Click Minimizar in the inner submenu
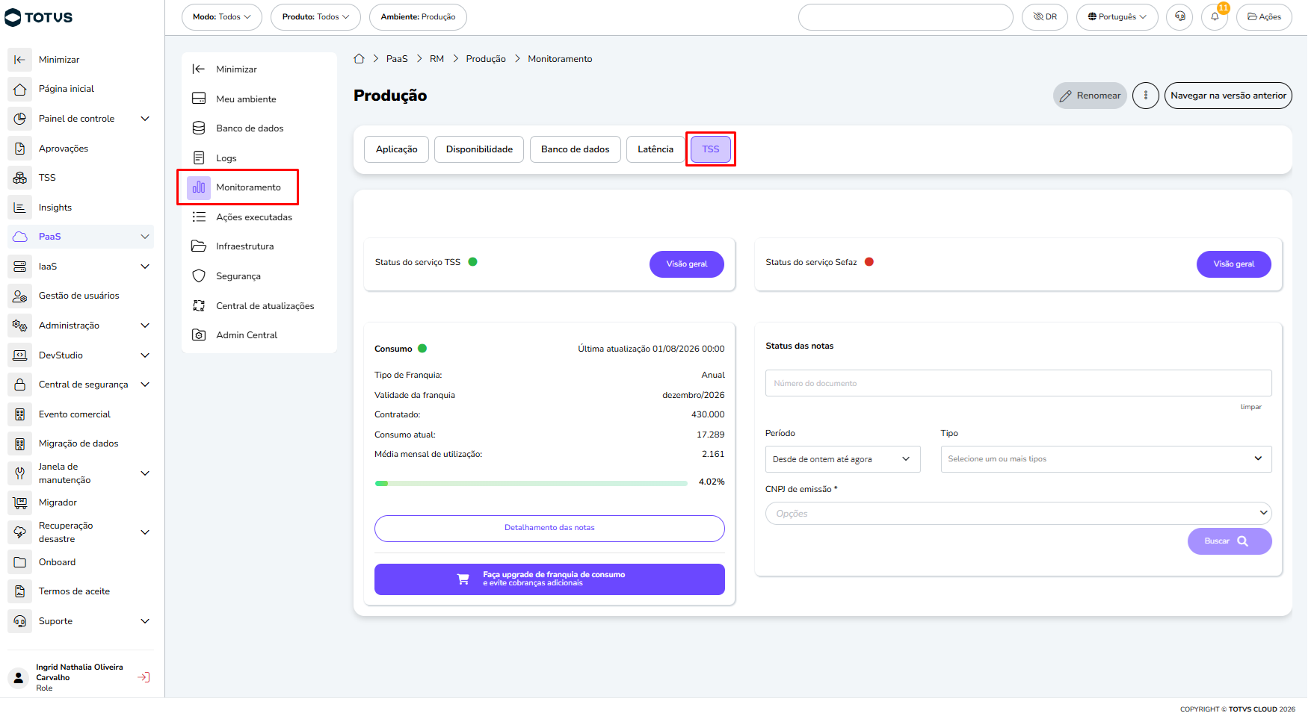1308x722 pixels. click(x=236, y=69)
